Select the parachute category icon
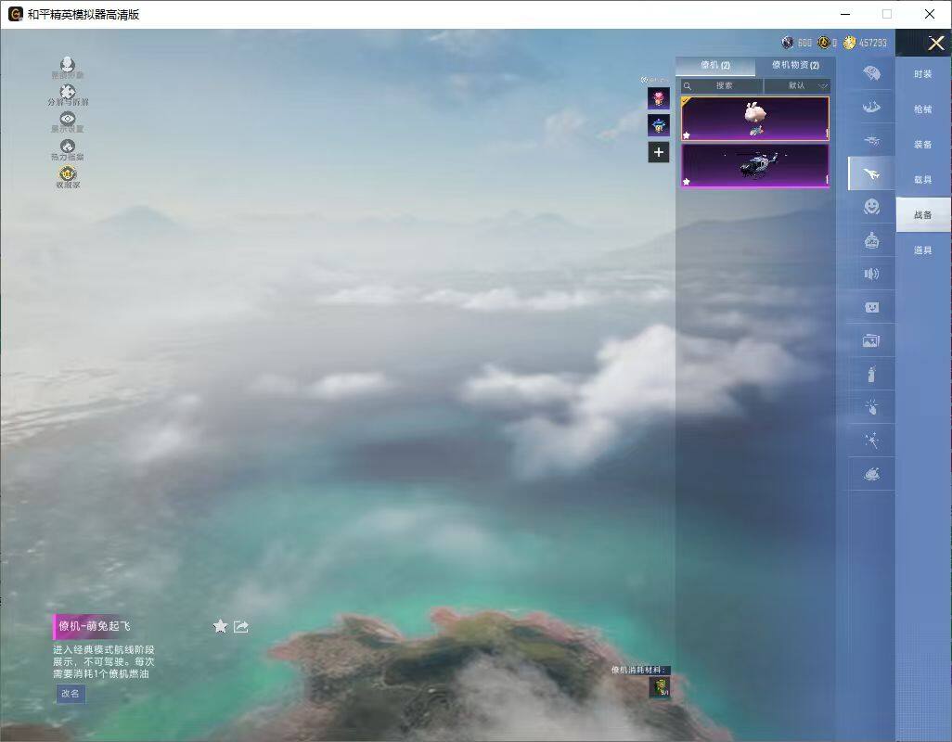The width and height of the screenshot is (952, 742). click(872, 74)
